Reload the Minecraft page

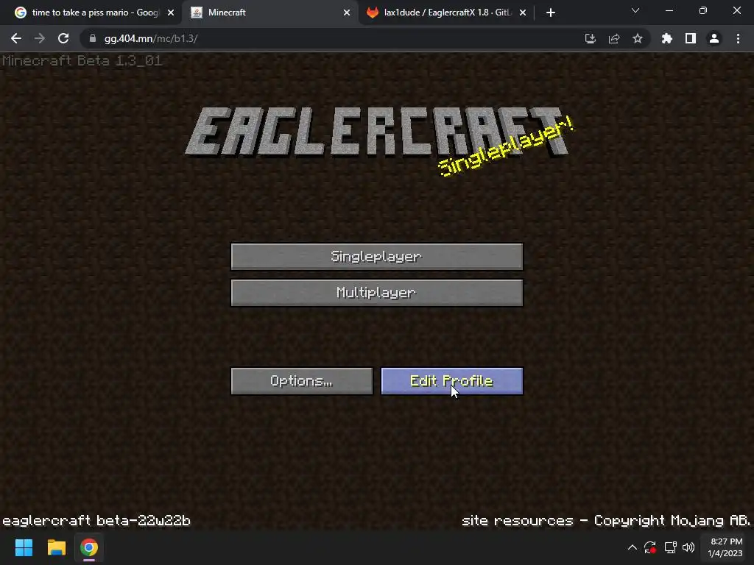63,38
